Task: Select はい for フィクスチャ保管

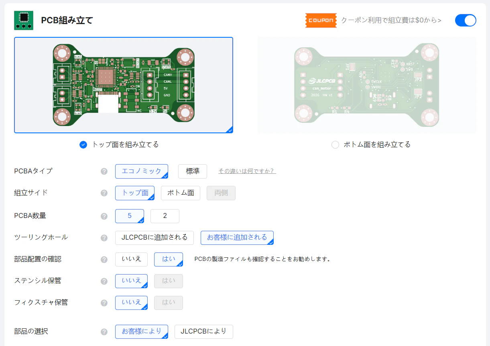Action: click(x=169, y=303)
